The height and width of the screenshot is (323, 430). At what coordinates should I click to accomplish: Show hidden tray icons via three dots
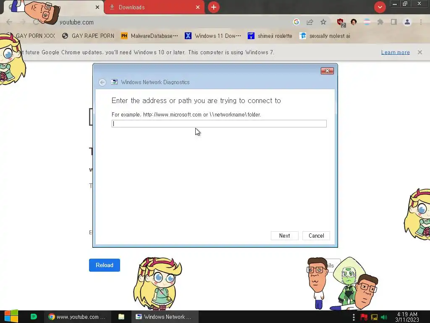(354, 317)
